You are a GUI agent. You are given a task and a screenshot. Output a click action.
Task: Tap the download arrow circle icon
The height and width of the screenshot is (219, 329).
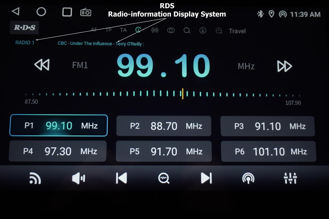point(203,31)
